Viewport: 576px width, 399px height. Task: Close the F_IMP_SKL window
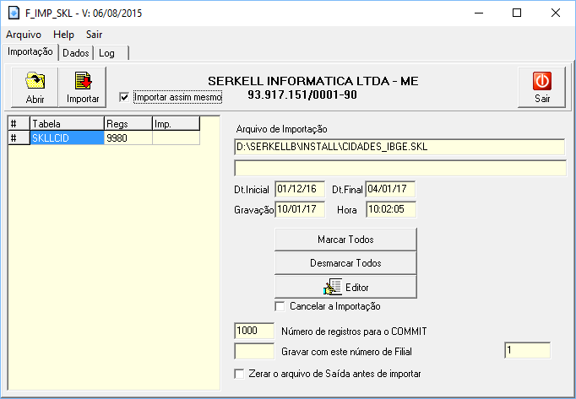coord(556,13)
